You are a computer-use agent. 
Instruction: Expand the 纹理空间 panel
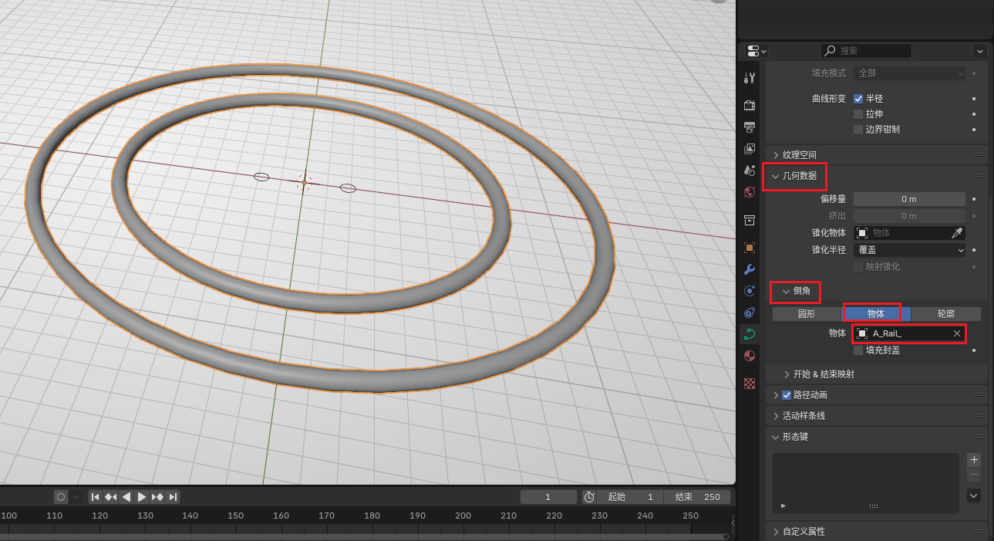click(877, 154)
